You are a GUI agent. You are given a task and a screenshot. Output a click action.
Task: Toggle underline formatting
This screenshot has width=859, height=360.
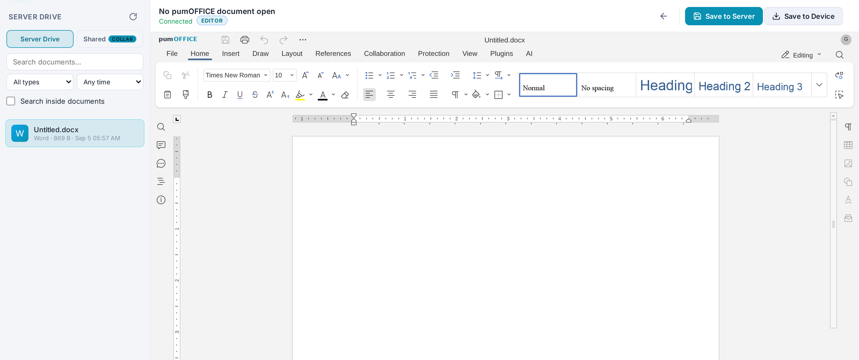(240, 95)
